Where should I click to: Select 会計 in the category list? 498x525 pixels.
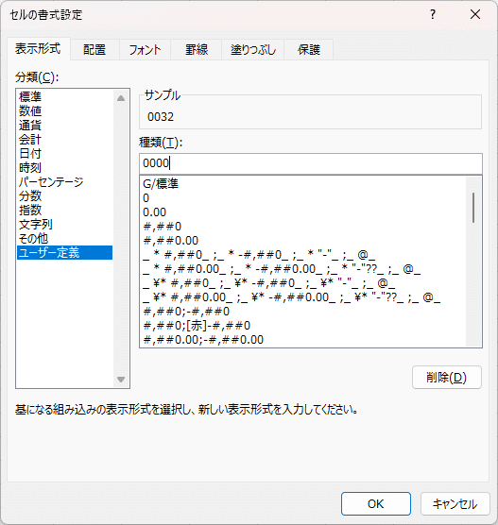pos(64,140)
